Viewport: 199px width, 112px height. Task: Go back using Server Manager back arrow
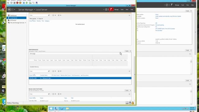pos(9,10)
